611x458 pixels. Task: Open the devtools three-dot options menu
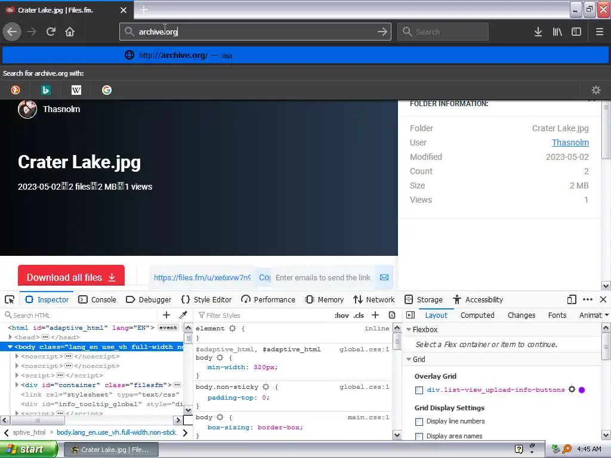click(x=588, y=299)
